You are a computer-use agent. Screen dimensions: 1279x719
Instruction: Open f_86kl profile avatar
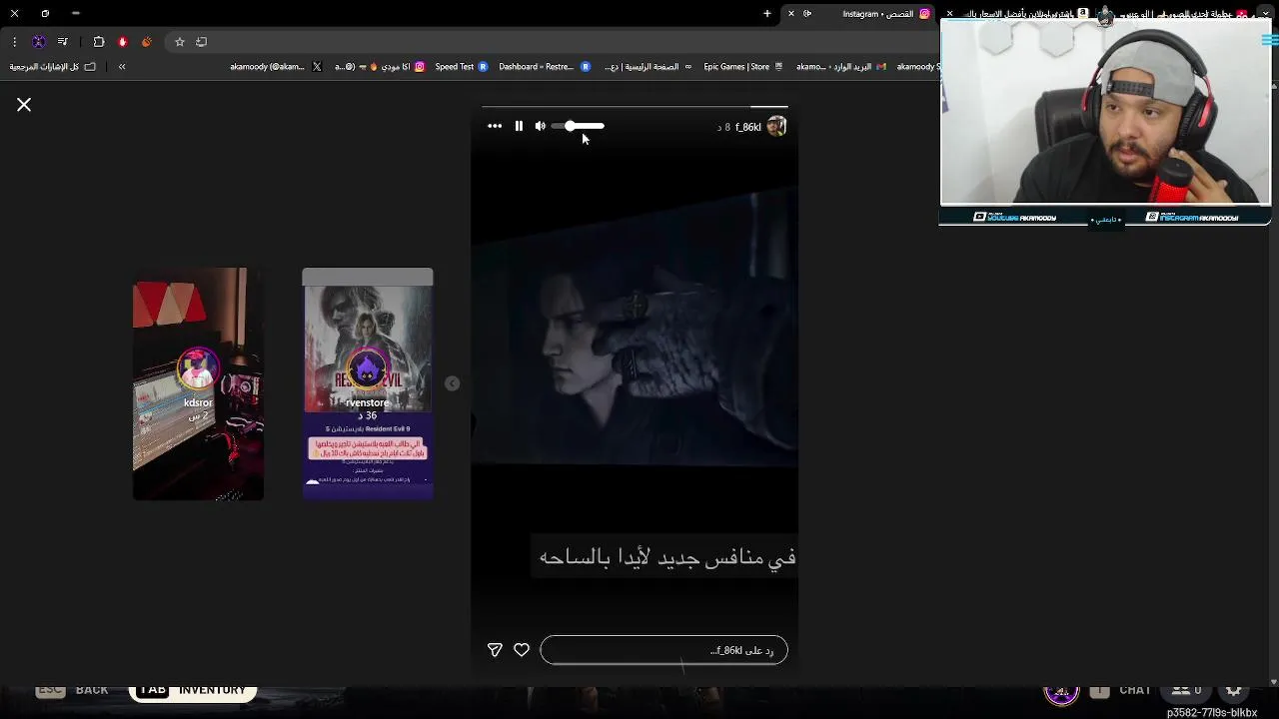776,126
